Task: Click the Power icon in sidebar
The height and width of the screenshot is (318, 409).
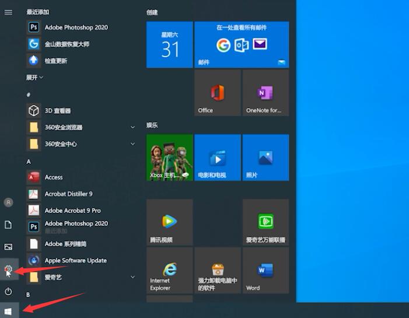Action: click(8, 291)
